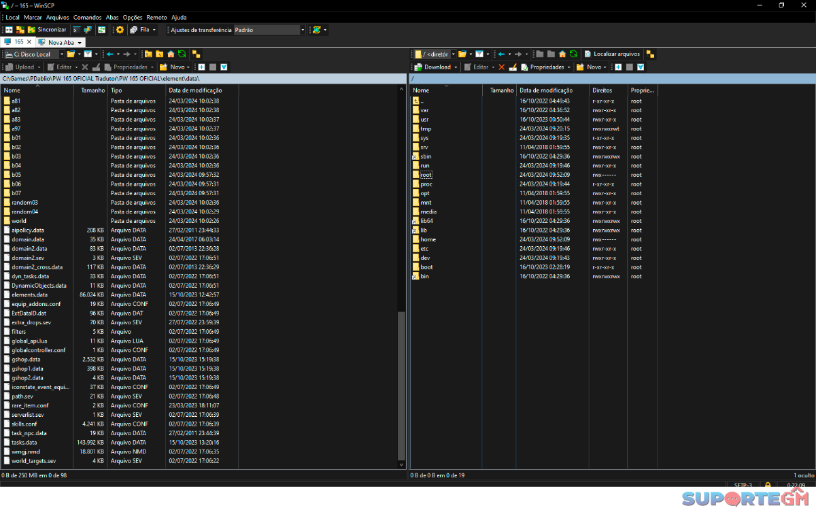Click remote panel filter icon

[479, 54]
